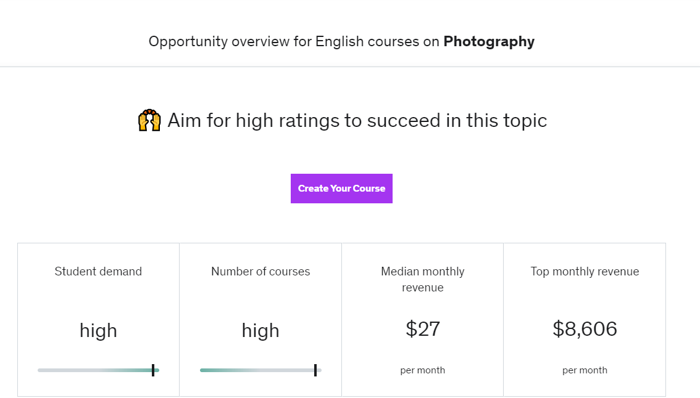Image resolution: width=700 pixels, height=398 pixels.
Task: Click per month text below $27
Action: [423, 370]
